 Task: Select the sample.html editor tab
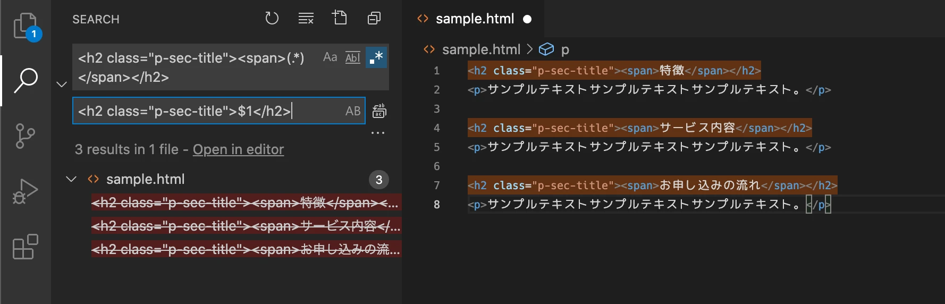(473, 19)
